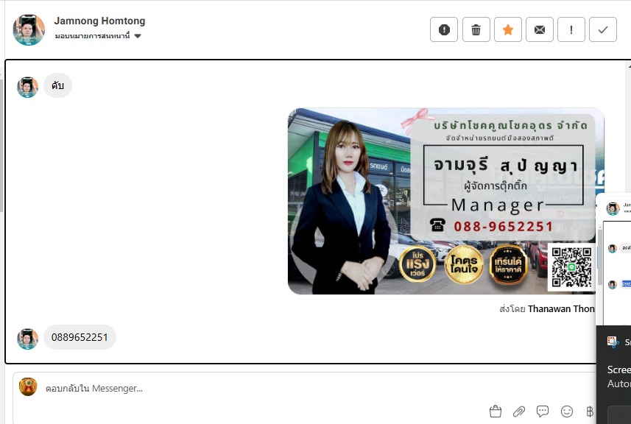Delete conversation with trash icon
The height and width of the screenshot is (424, 631).
[x=476, y=29]
